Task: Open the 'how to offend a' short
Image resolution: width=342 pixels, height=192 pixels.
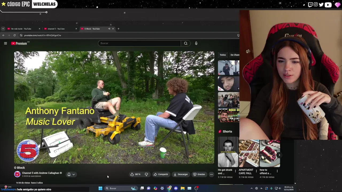Action: tap(270, 153)
